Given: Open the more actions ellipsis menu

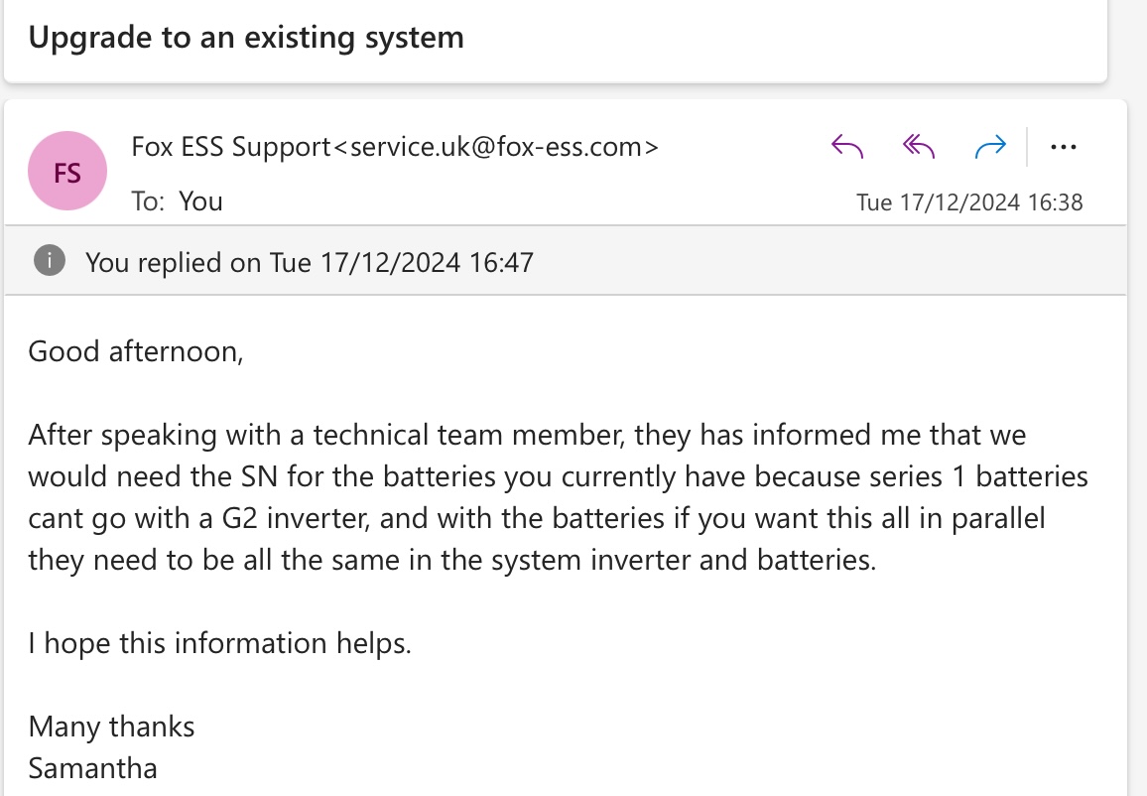Looking at the screenshot, I should 1063,148.
